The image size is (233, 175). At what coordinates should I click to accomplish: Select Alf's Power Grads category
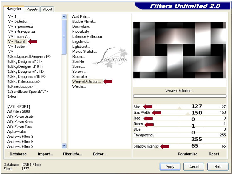21,117
